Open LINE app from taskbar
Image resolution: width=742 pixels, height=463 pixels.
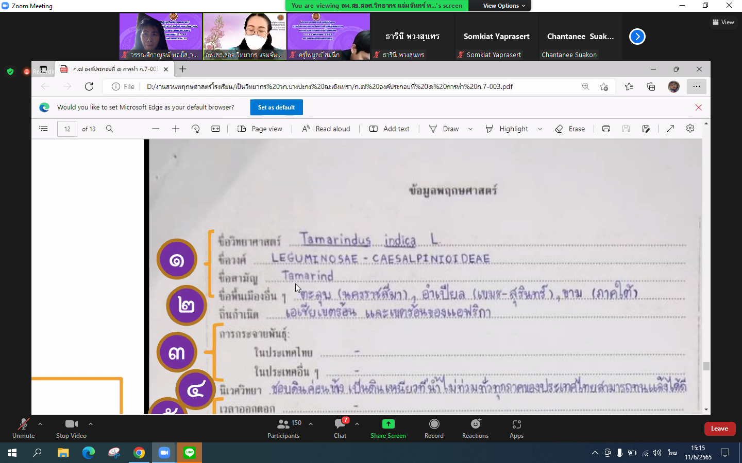190,453
